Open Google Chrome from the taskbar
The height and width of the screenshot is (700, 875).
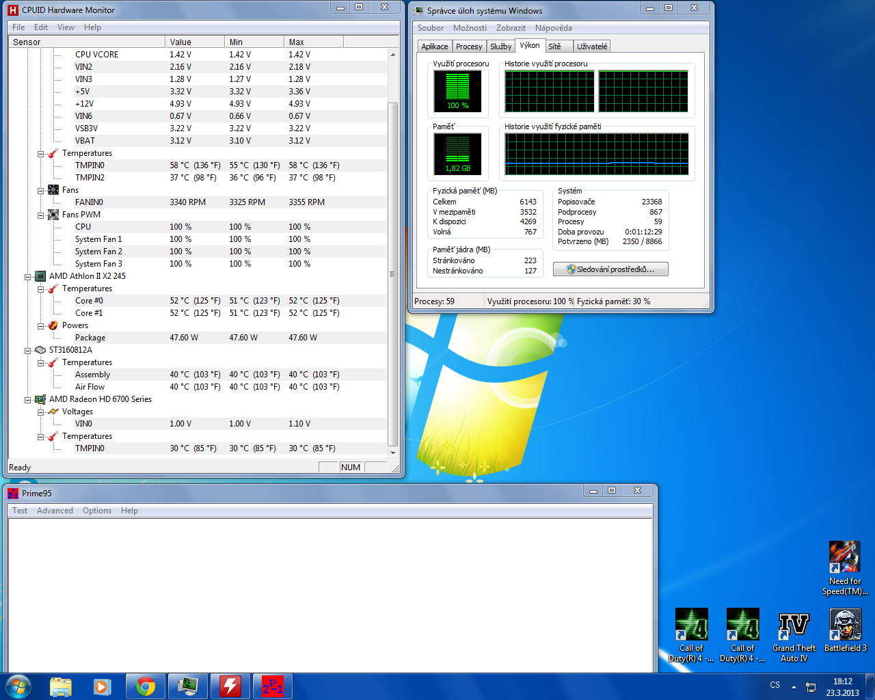click(145, 686)
